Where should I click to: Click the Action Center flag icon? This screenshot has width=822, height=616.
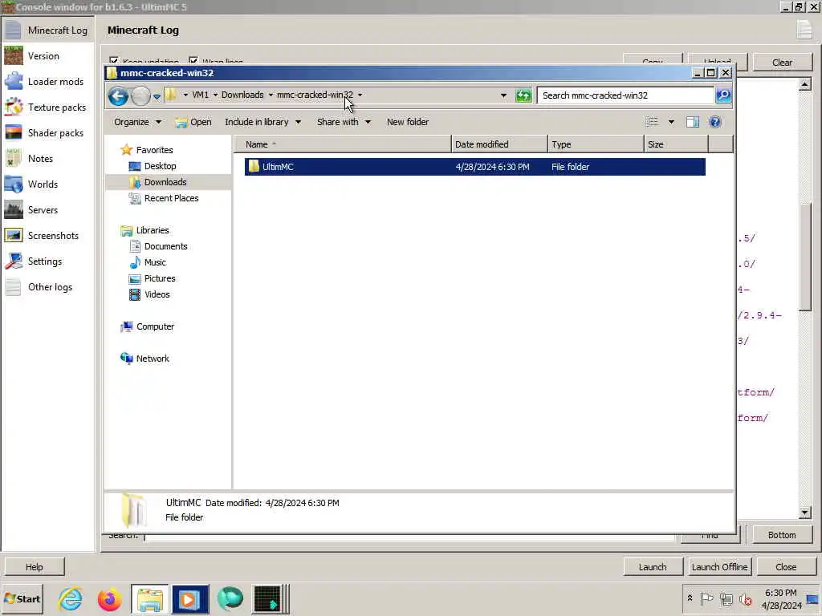(x=706, y=598)
